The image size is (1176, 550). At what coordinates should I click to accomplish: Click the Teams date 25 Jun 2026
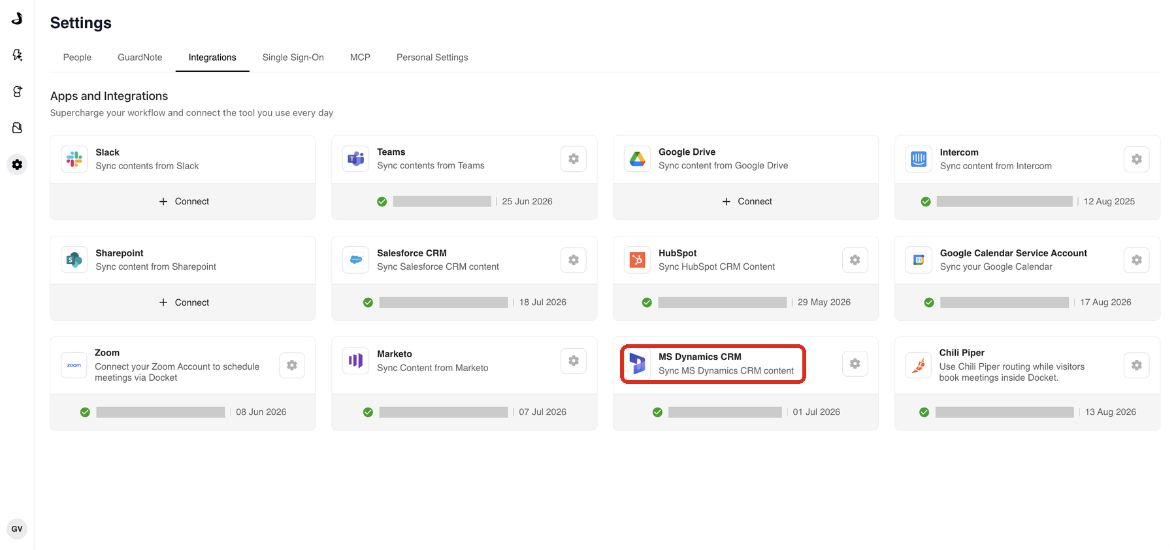(527, 201)
